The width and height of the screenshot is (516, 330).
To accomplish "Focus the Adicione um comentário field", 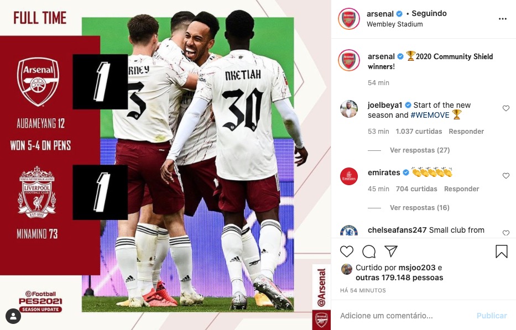I will click(406, 316).
